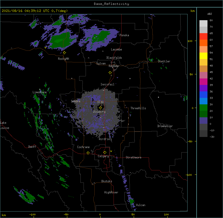Select the yellow V marker northwest of RockyMH
The width and height of the screenshot is (223, 218).
[45, 48]
